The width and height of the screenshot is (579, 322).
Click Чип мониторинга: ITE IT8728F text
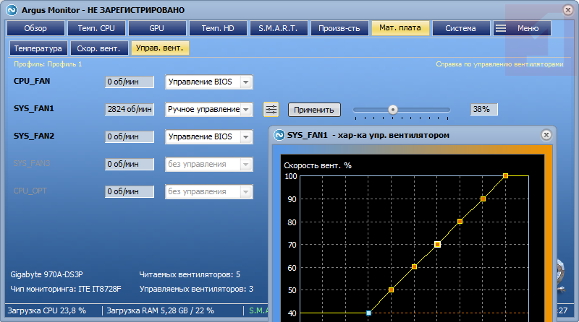[66, 289]
